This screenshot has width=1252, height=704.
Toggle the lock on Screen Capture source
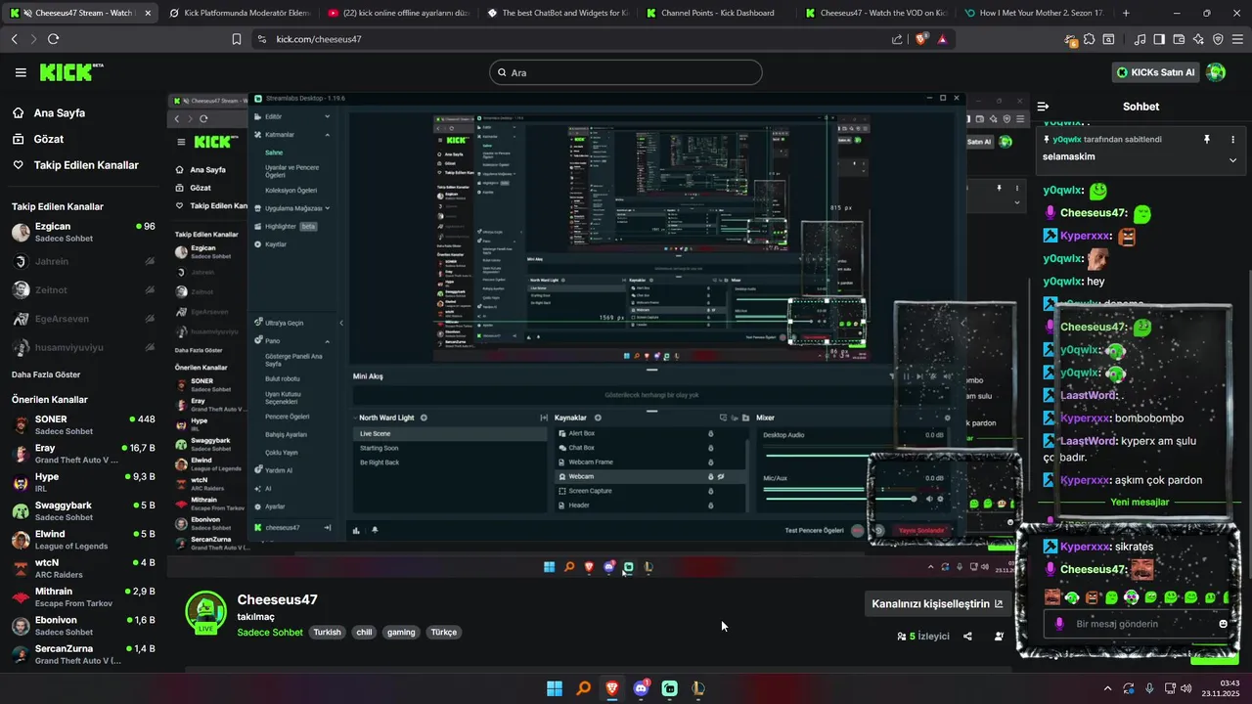coord(710,491)
